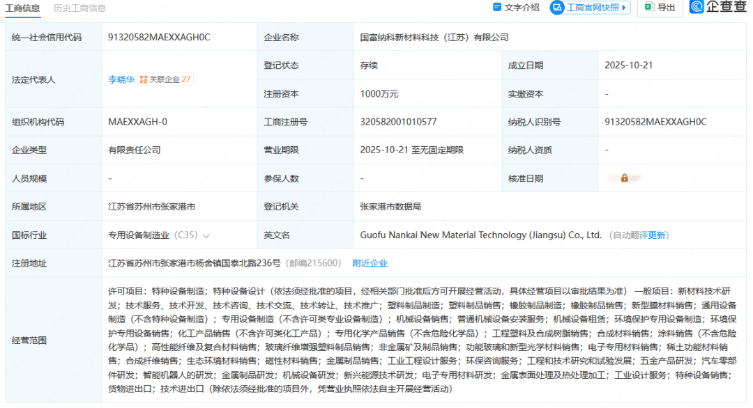Switch to the 工商信息 tab
The image size is (753, 408).
pyautogui.click(x=23, y=8)
